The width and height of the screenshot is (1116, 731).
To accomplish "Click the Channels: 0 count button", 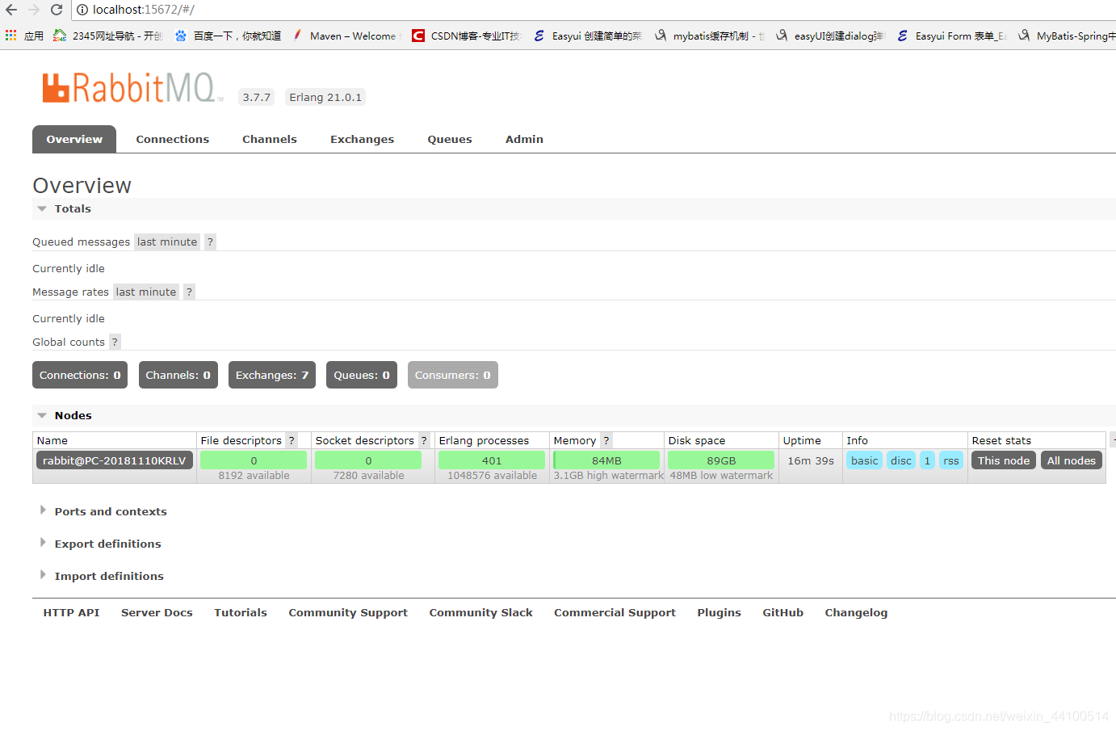I will pyautogui.click(x=178, y=375).
